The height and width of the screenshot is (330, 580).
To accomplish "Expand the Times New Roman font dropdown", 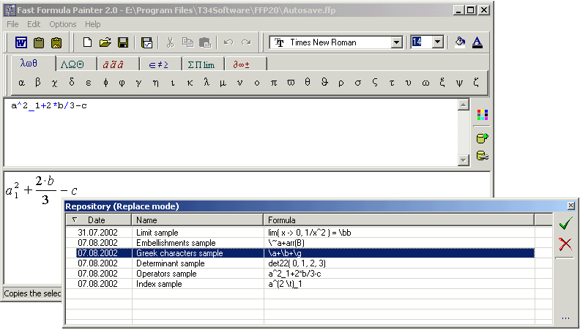I will point(396,42).
